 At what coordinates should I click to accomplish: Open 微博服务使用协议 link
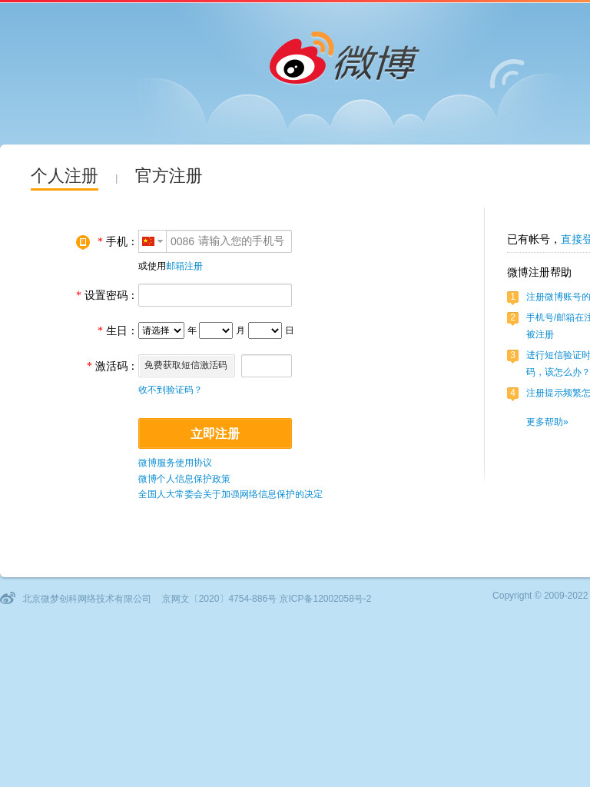tap(175, 463)
